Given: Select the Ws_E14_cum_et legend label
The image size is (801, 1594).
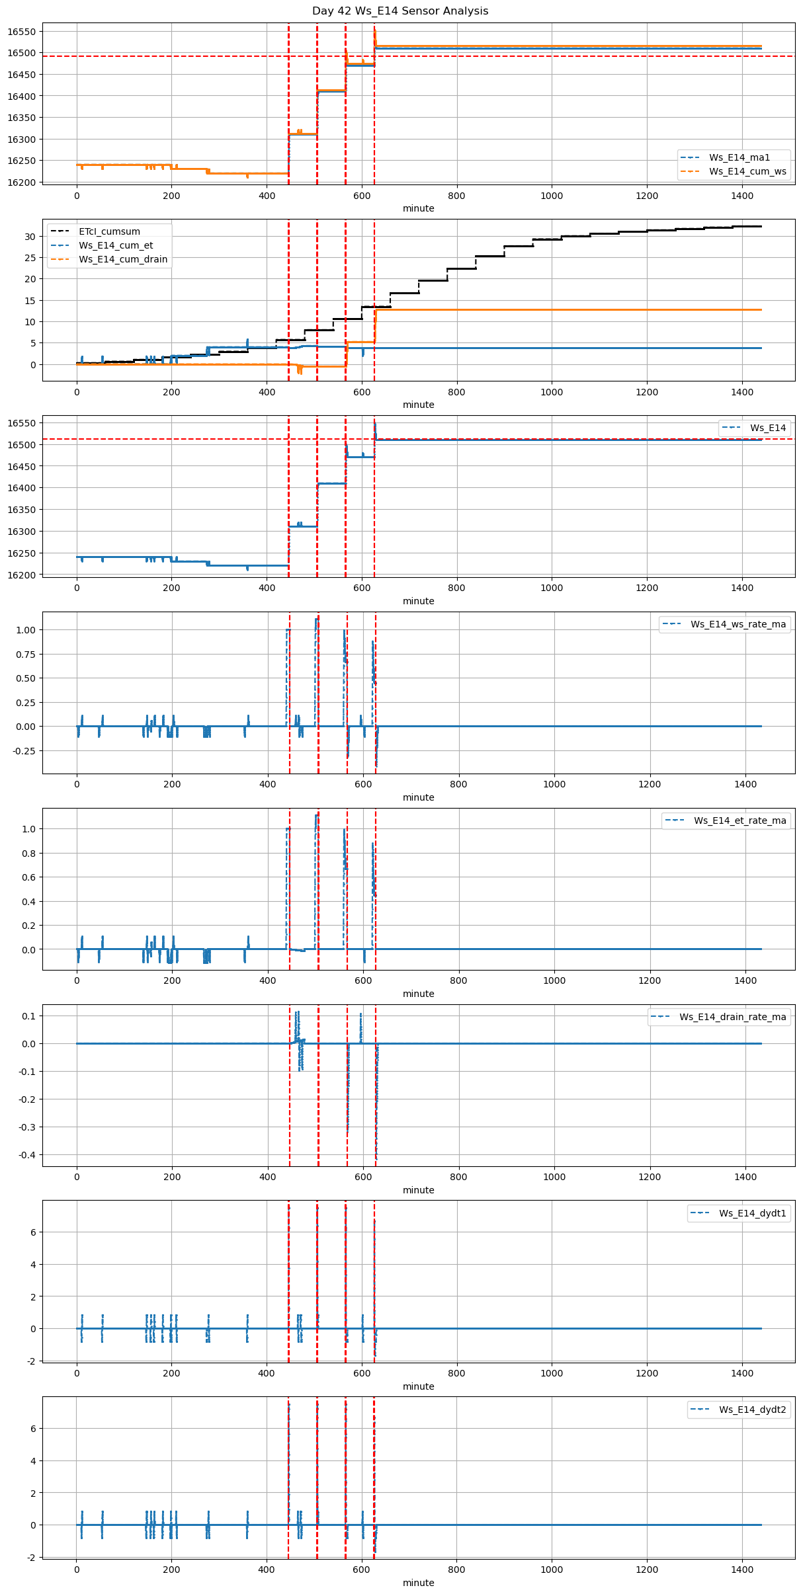Looking at the screenshot, I should click(116, 245).
